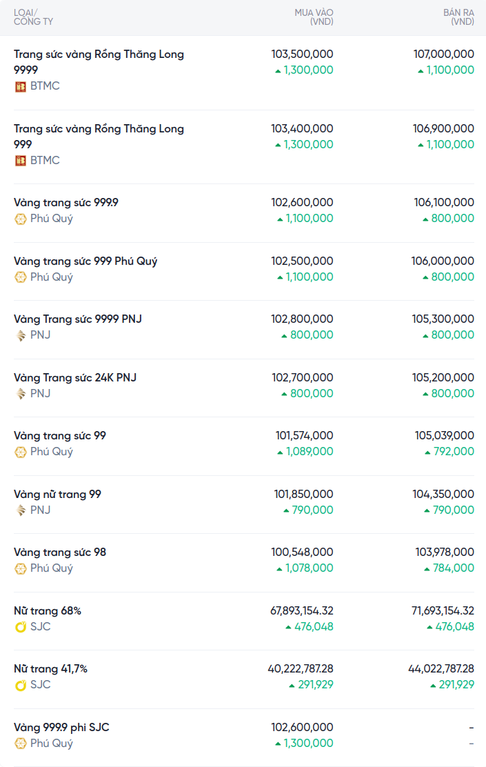This screenshot has height=767, width=486.
Task: Click sell price 107,000,000 for Rồng Thăng Long 9999
Action: tap(443, 54)
